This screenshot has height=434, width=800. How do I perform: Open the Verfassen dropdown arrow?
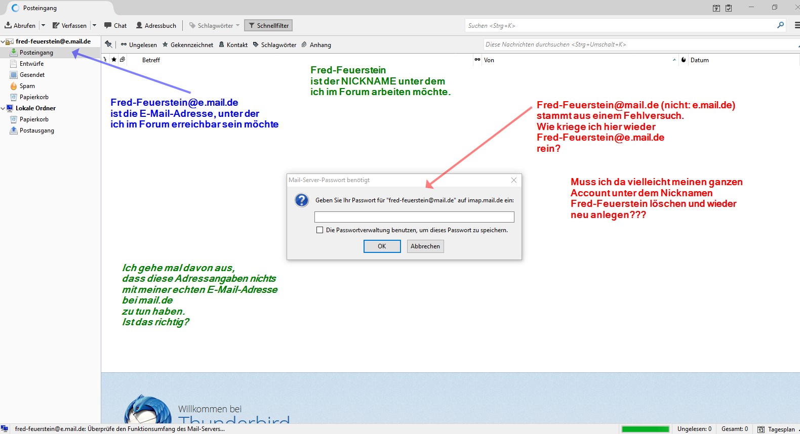(x=94, y=25)
